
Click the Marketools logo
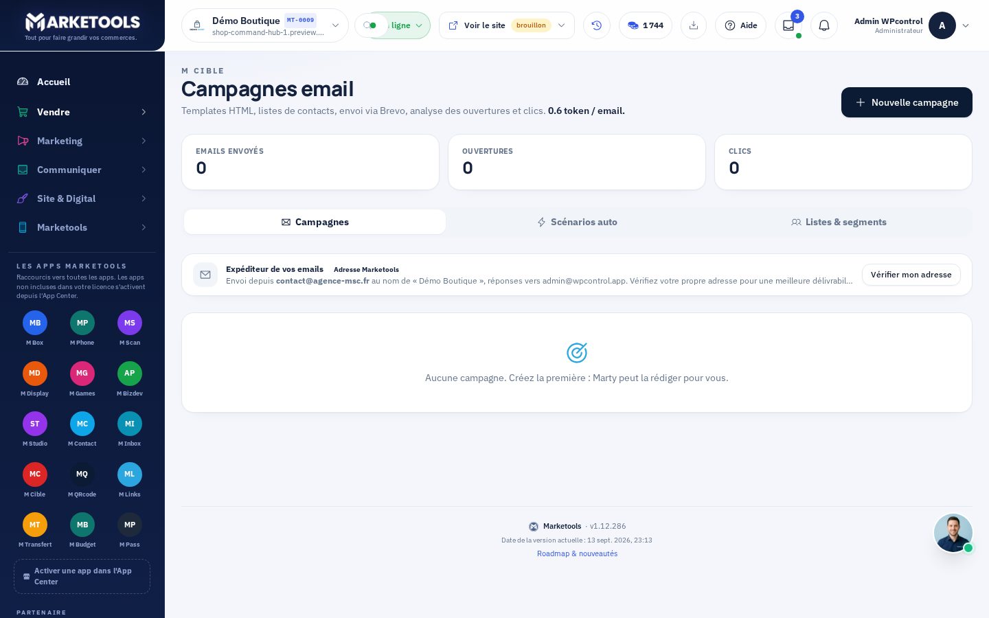coord(82,26)
